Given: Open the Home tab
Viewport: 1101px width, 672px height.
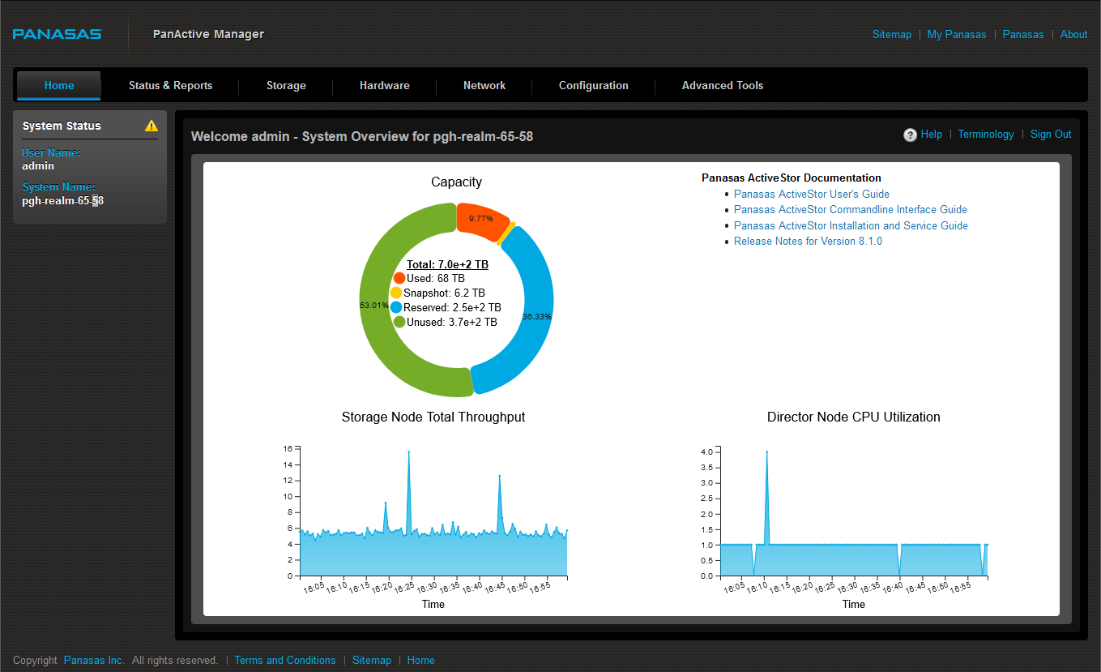Looking at the screenshot, I should pyautogui.click(x=59, y=85).
